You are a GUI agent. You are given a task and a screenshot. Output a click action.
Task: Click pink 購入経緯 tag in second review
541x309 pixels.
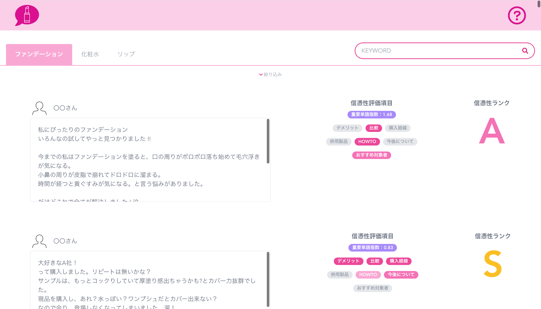pos(399,261)
